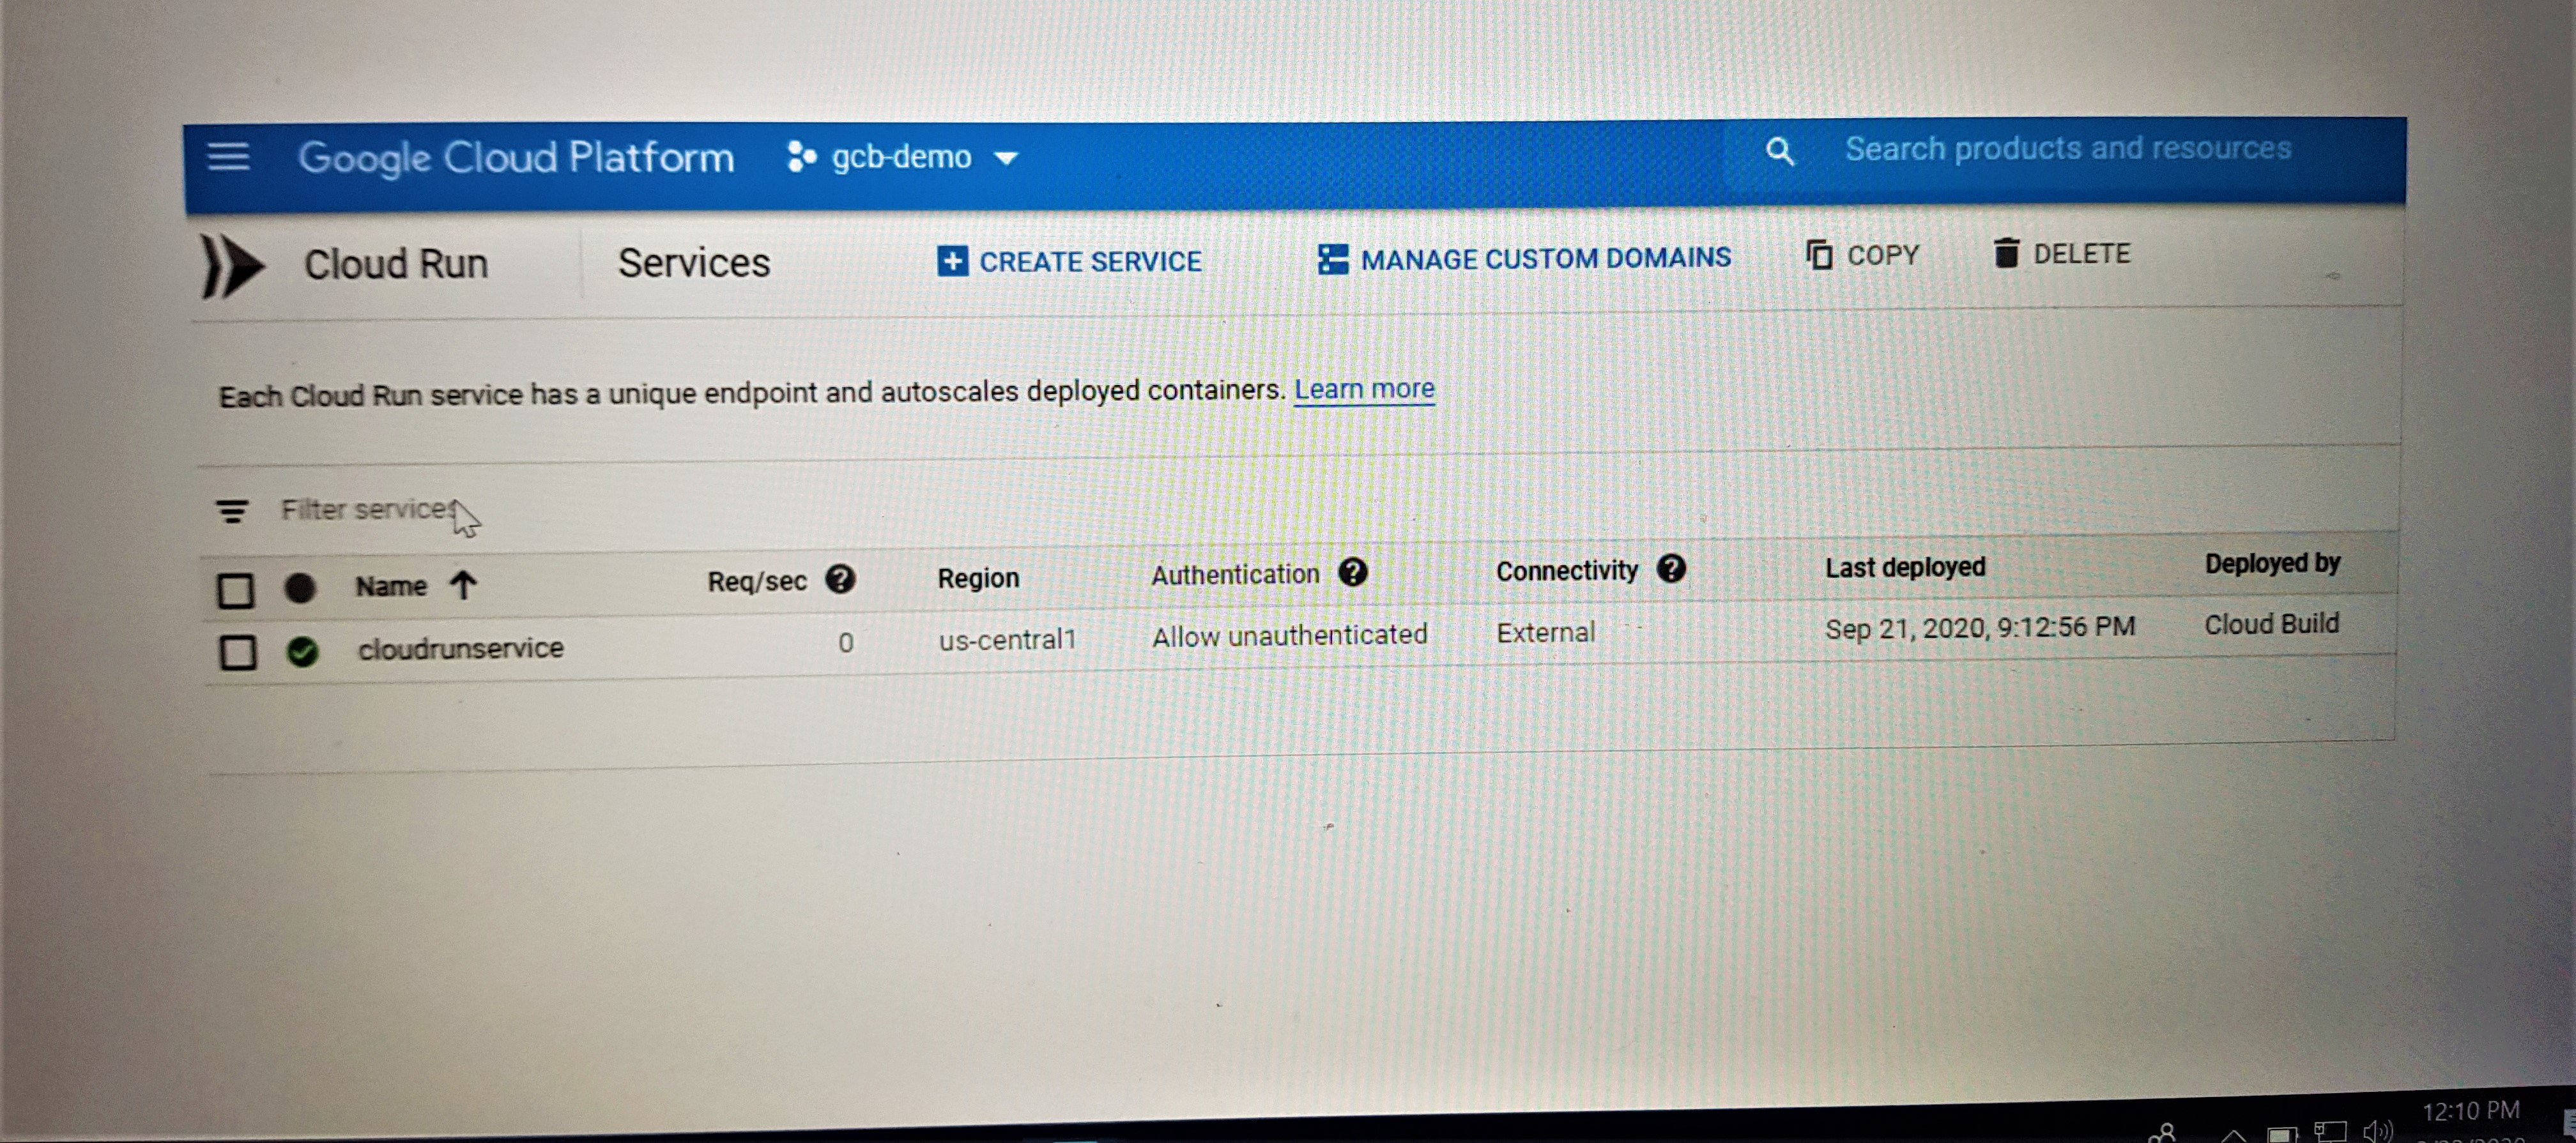Click the COPY toolbar button
The height and width of the screenshot is (1143, 2576).
(1862, 256)
